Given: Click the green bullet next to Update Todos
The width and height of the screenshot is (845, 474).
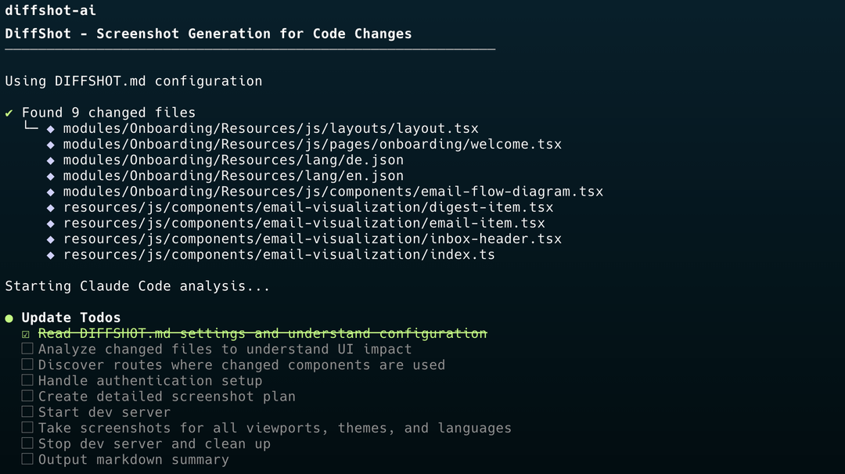Looking at the screenshot, I should [9, 318].
